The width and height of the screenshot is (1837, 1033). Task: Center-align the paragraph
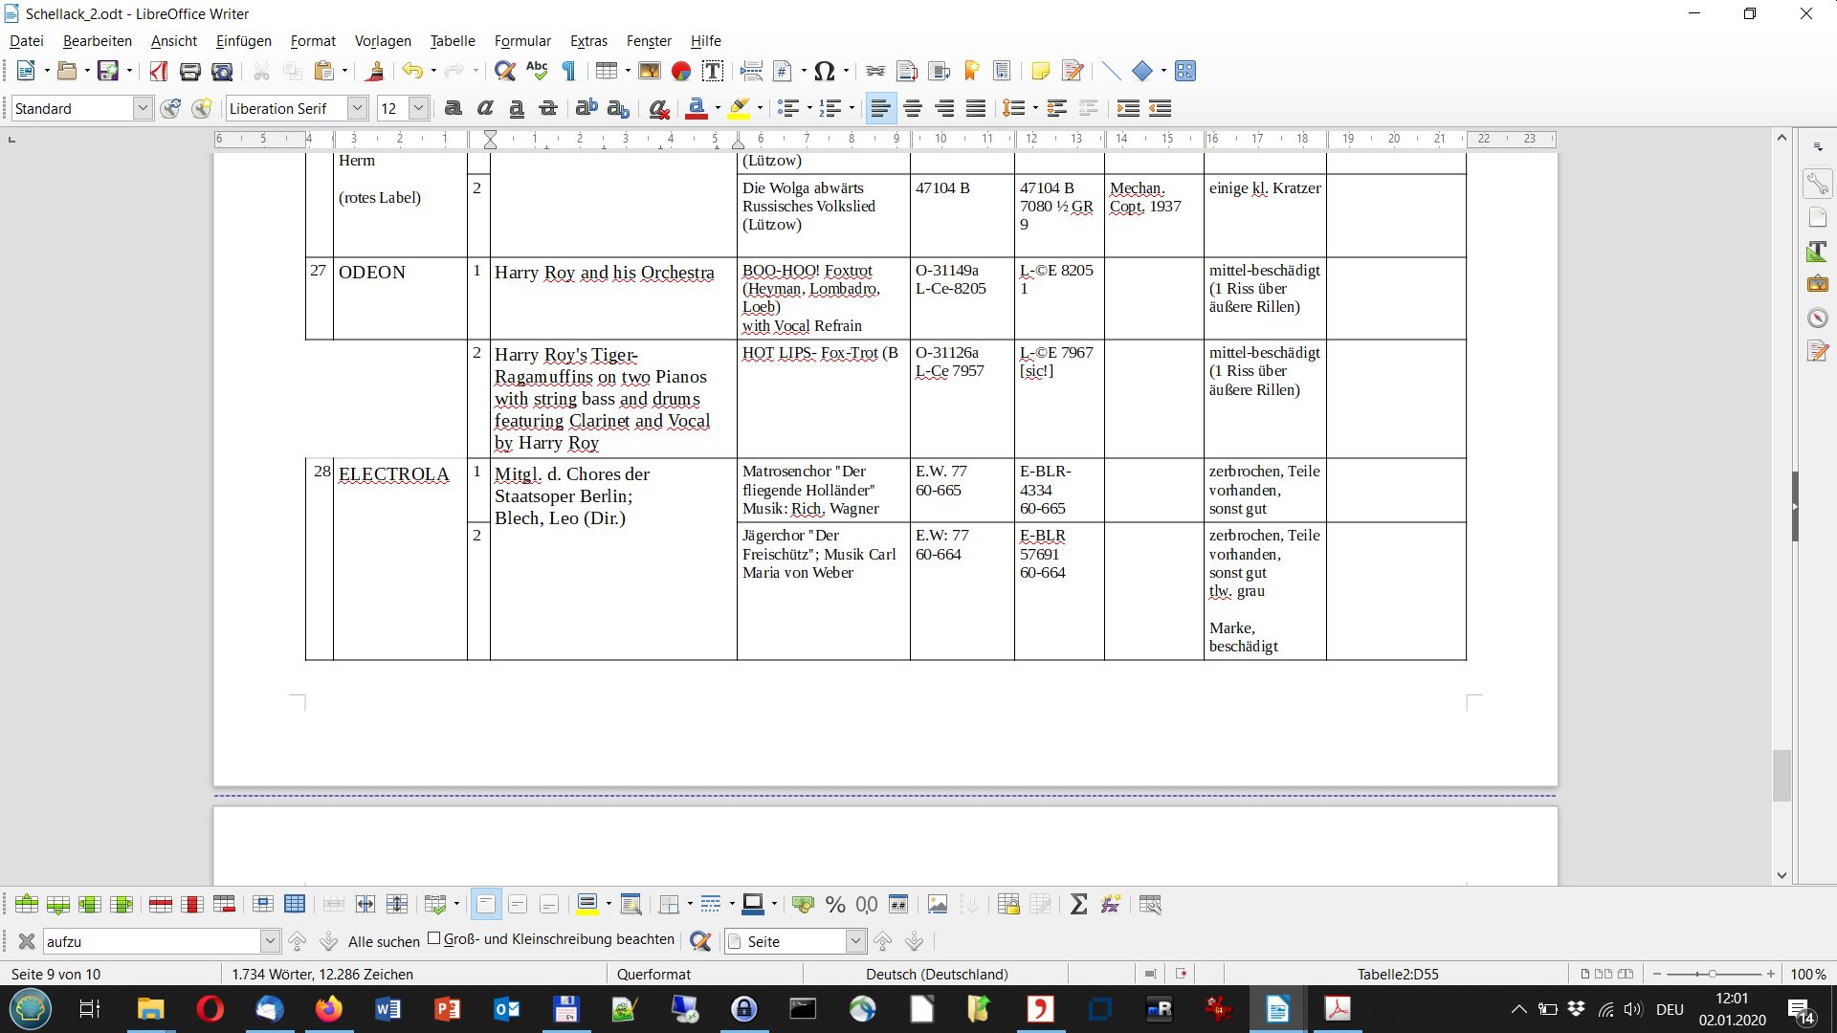click(x=913, y=108)
